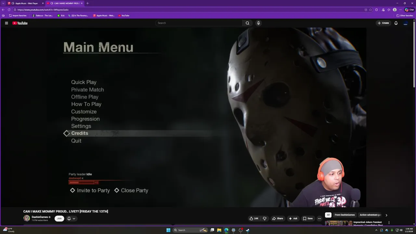Go to YouTube home via logo
This screenshot has width=416, height=234.
coord(20,23)
